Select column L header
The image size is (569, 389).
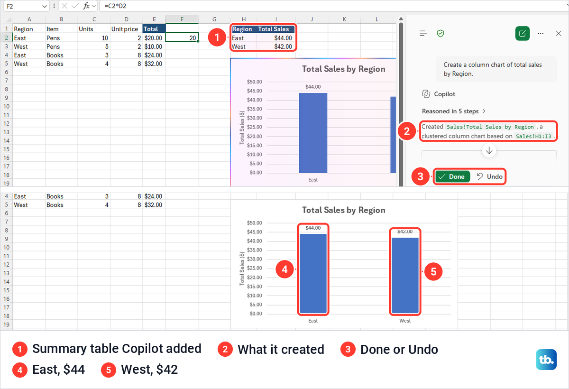coord(376,19)
